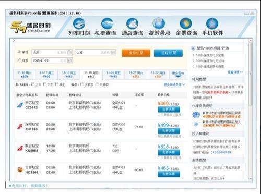The width and height of the screenshot is (261, 194).
Task: Expand the 更多筛选条件 filter options
Action: tap(174, 84)
